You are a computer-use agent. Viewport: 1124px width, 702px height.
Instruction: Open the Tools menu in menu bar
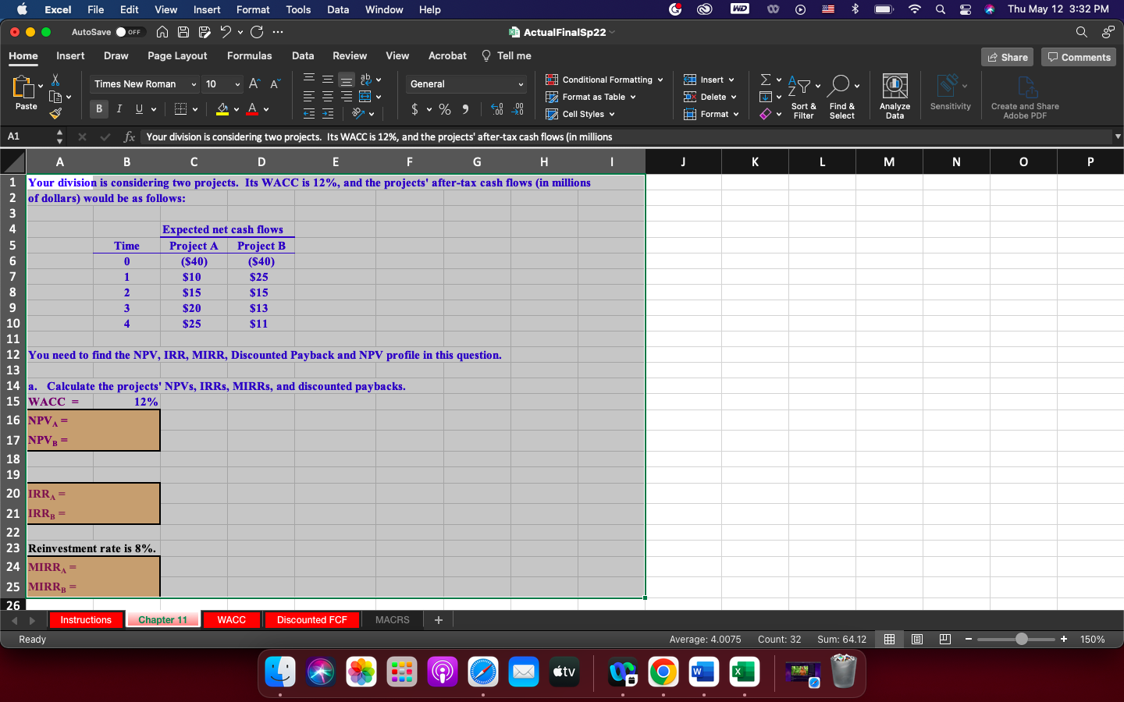coord(298,9)
